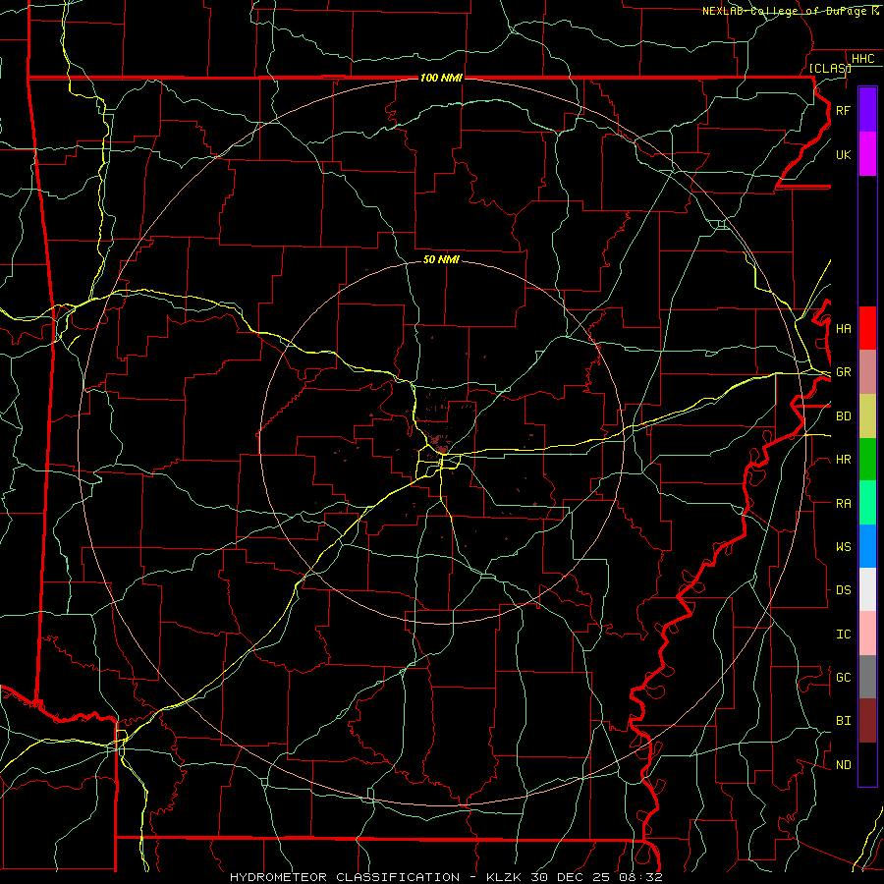Click the magenta UK legend swatch
This screenshot has height=884, width=884.
pos(867,154)
